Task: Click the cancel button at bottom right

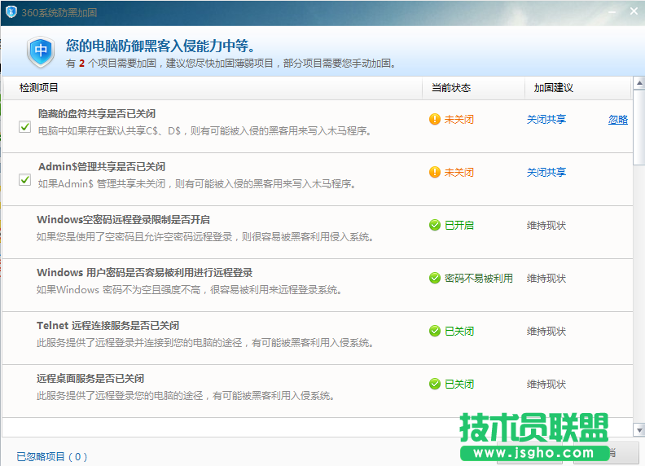Action: coord(607,454)
